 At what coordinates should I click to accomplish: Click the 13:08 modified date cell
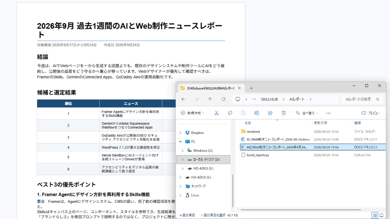pyautogui.click(x=326, y=139)
